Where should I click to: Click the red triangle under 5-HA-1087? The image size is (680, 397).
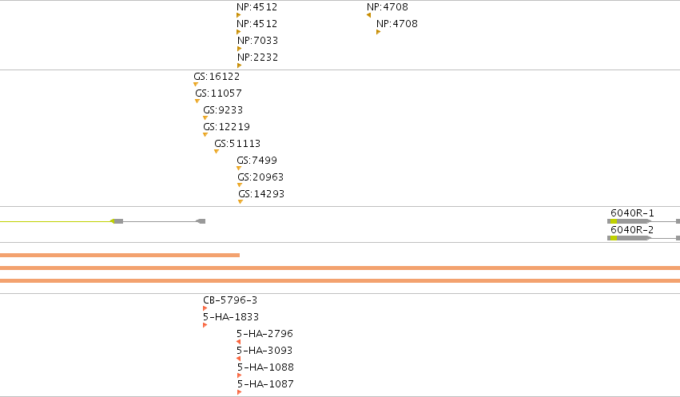[240, 393]
